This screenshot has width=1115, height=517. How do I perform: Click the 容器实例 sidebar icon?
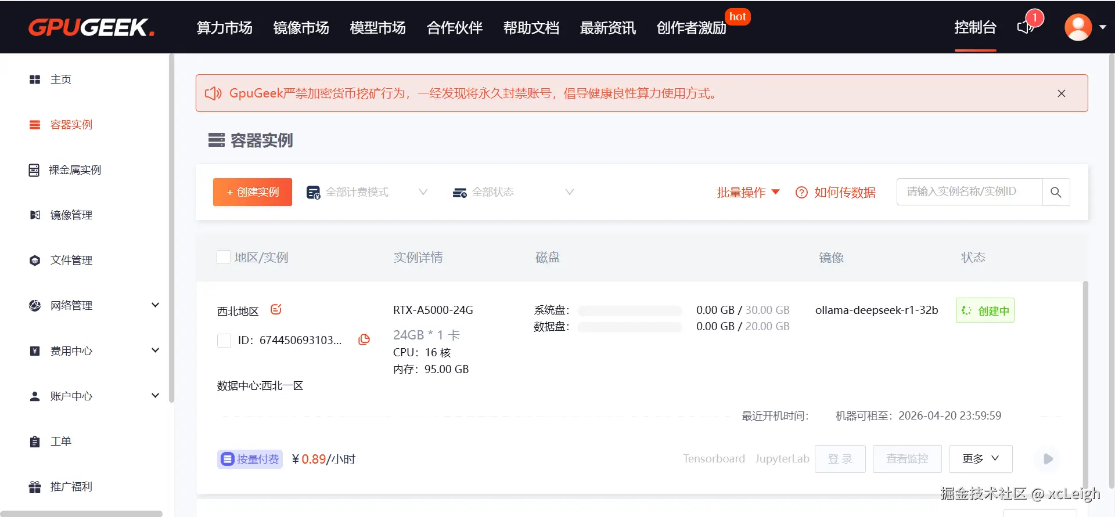click(35, 125)
